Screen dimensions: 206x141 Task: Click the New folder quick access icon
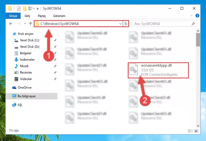point(25,9)
